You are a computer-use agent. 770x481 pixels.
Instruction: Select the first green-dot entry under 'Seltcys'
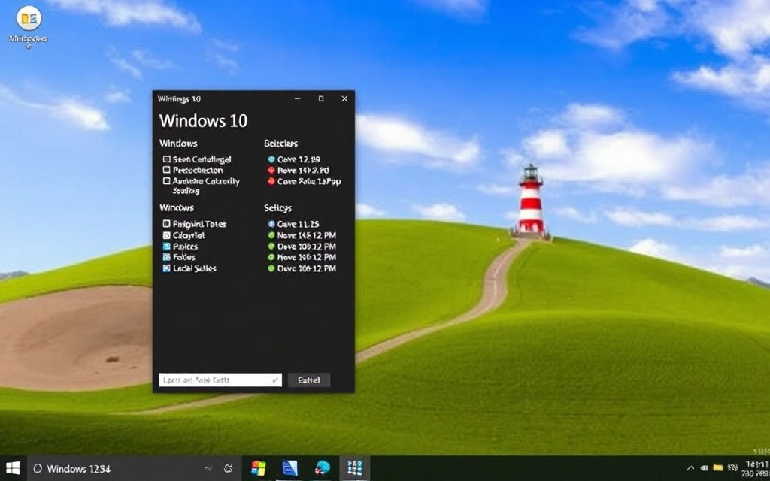pyautogui.click(x=302, y=235)
